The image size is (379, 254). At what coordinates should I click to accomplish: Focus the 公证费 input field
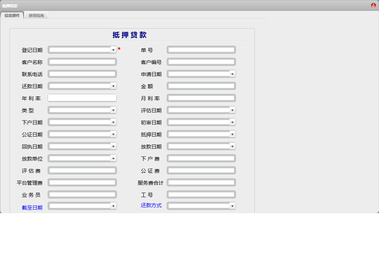(201, 171)
